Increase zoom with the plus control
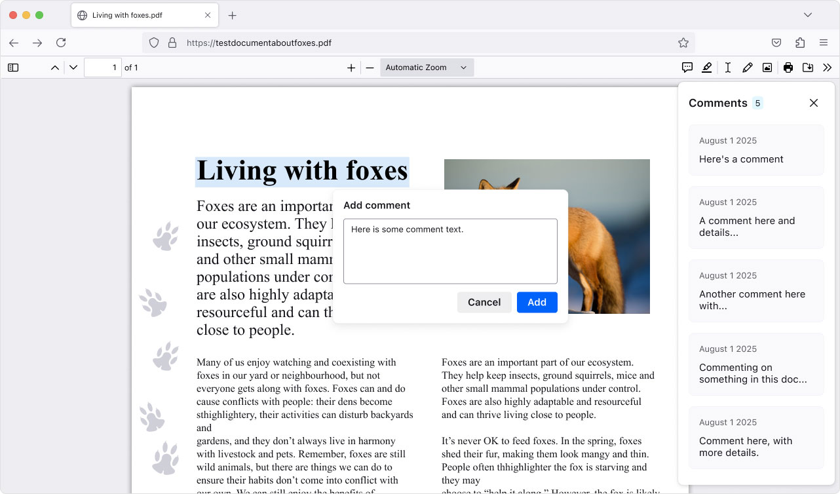Viewport: 840px width, 494px height. (x=352, y=67)
